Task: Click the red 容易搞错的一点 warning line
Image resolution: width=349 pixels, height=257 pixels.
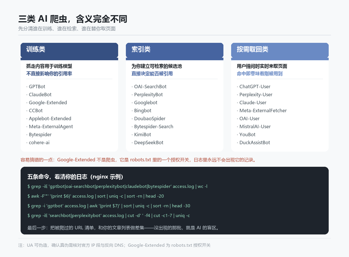Action: pos(138,160)
